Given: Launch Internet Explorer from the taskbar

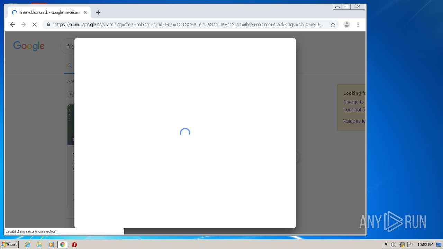Looking at the screenshot, I should 28,245.
